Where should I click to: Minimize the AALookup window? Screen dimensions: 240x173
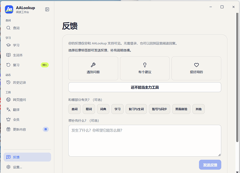[x=211, y=7]
